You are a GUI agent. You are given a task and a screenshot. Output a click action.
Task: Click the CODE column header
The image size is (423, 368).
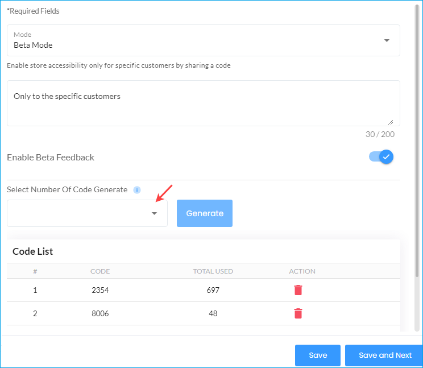(100, 271)
